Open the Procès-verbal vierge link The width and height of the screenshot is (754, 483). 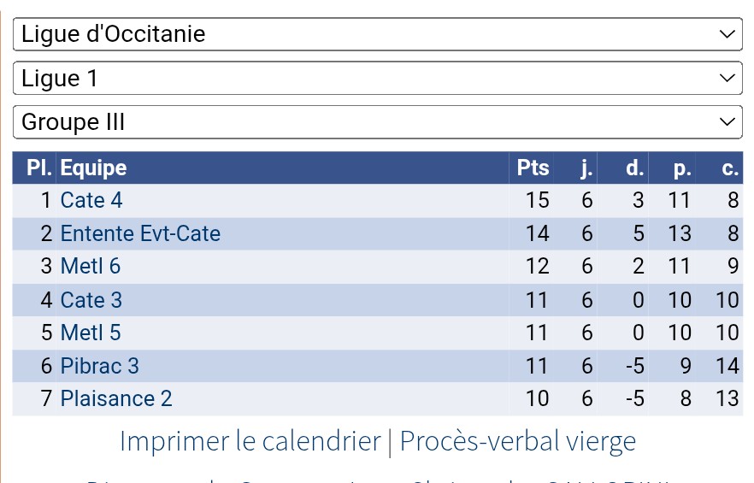tap(518, 441)
